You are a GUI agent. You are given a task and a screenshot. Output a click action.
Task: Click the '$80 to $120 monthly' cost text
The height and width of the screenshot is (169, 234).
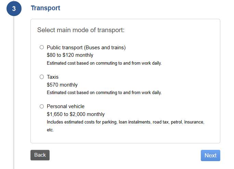pos(70,55)
